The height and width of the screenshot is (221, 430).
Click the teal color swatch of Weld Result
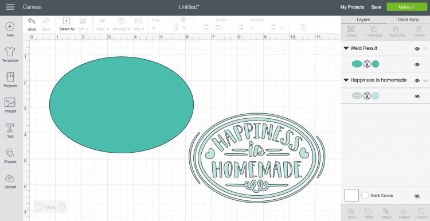click(376, 64)
